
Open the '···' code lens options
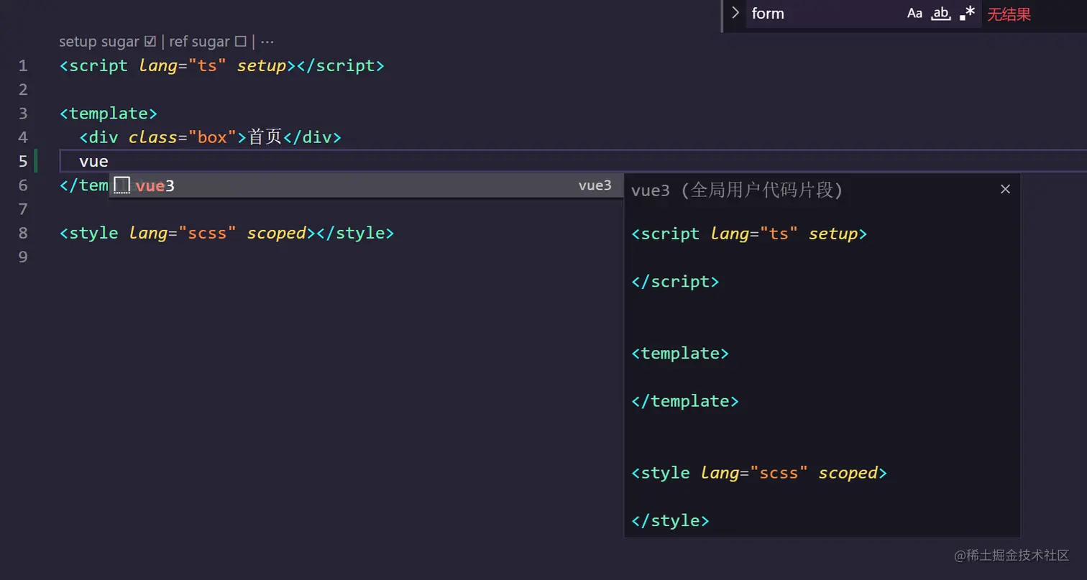(x=267, y=42)
